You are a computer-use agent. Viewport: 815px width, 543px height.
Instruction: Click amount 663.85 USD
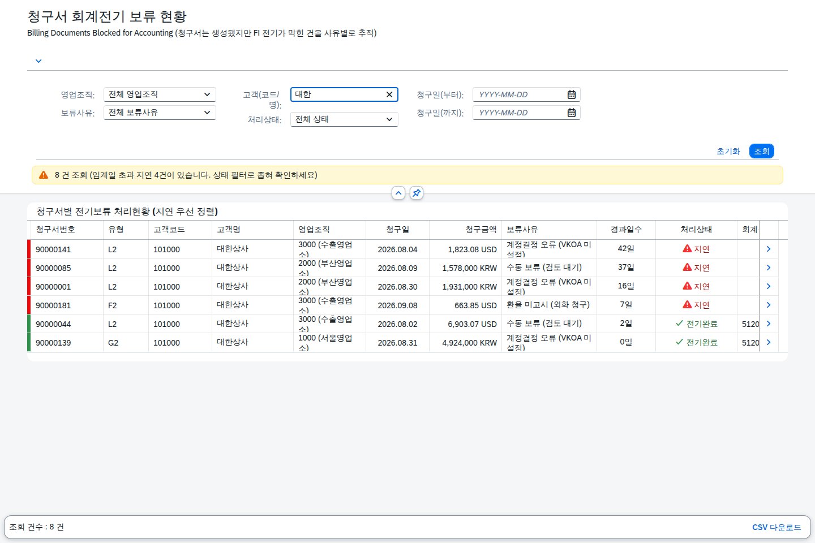coord(475,305)
